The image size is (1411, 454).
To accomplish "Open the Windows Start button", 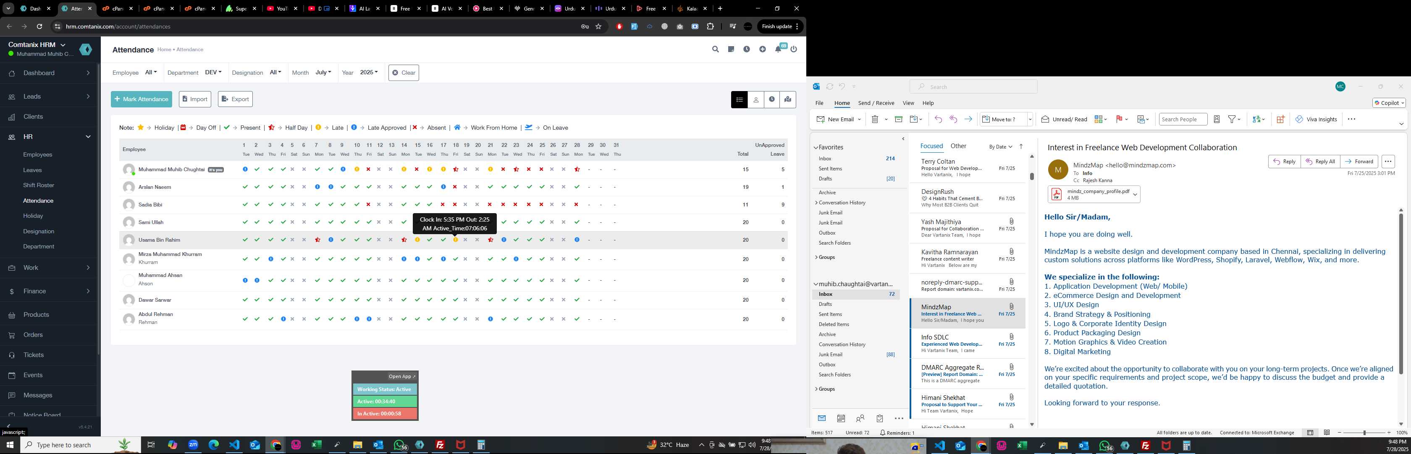I will point(10,445).
